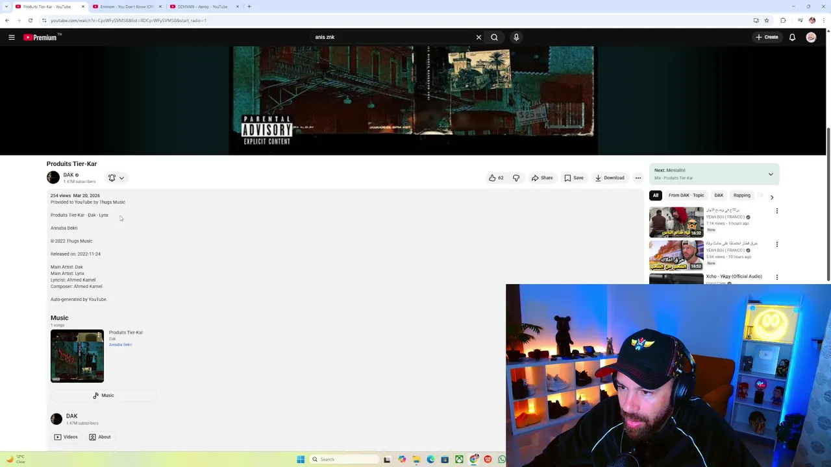Open the Chrome profile avatar

click(x=812, y=20)
